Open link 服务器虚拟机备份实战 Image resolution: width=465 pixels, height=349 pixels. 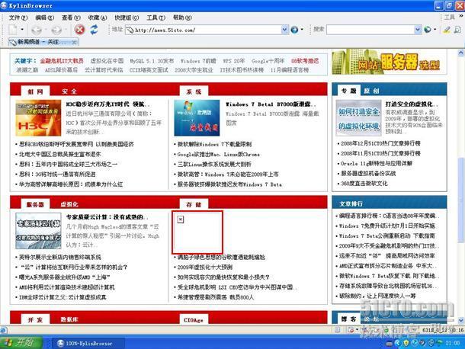pyautogui.click(x=368, y=174)
